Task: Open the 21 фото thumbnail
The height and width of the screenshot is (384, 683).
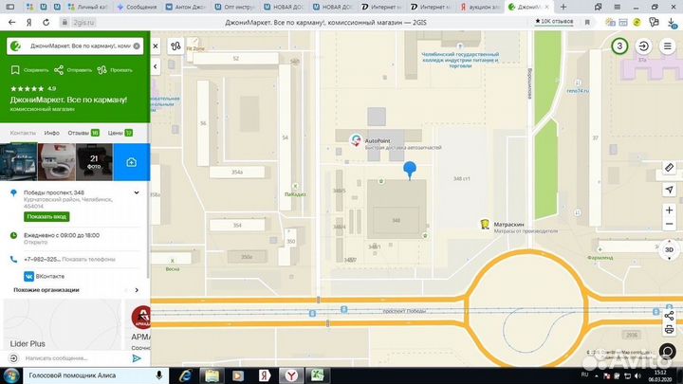Action: point(95,162)
